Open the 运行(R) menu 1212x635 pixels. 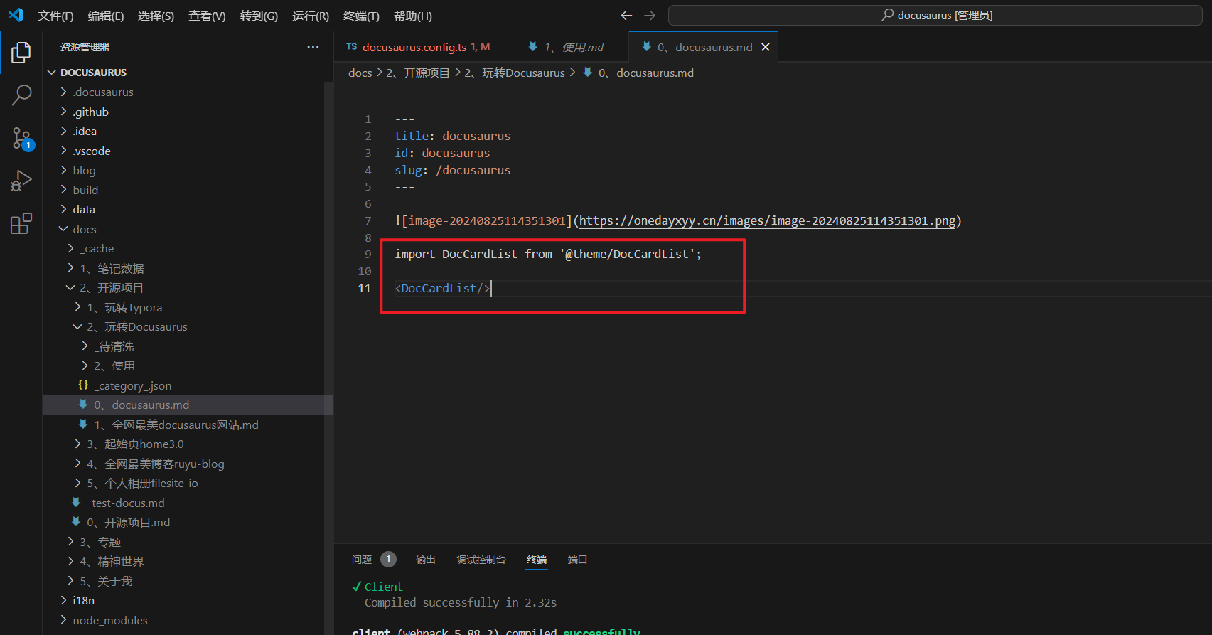coord(311,16)
